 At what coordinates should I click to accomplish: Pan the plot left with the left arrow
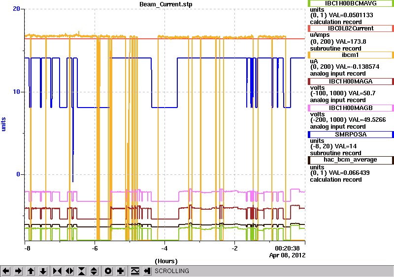6,271
